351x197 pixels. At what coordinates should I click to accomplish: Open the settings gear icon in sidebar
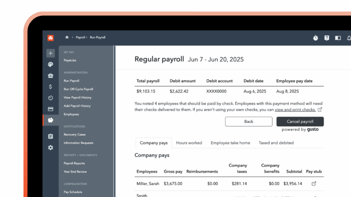(50, 148)
